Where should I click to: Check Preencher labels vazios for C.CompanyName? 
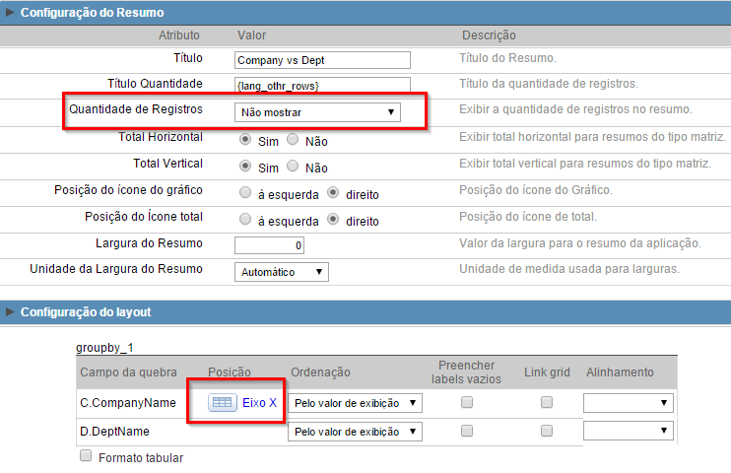[467, 402]
